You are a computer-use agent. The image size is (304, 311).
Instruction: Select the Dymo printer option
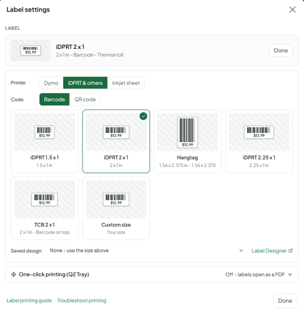tap(51, 83)
